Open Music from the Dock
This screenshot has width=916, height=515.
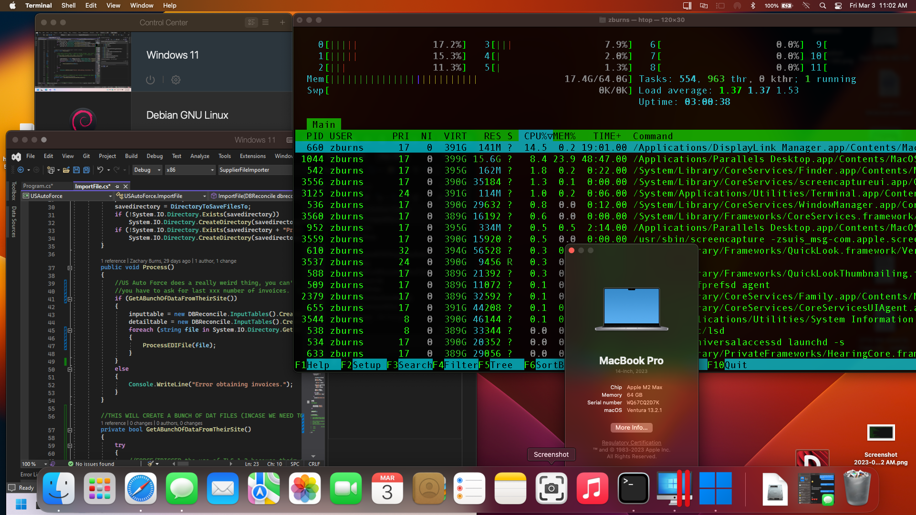[592, 488]
